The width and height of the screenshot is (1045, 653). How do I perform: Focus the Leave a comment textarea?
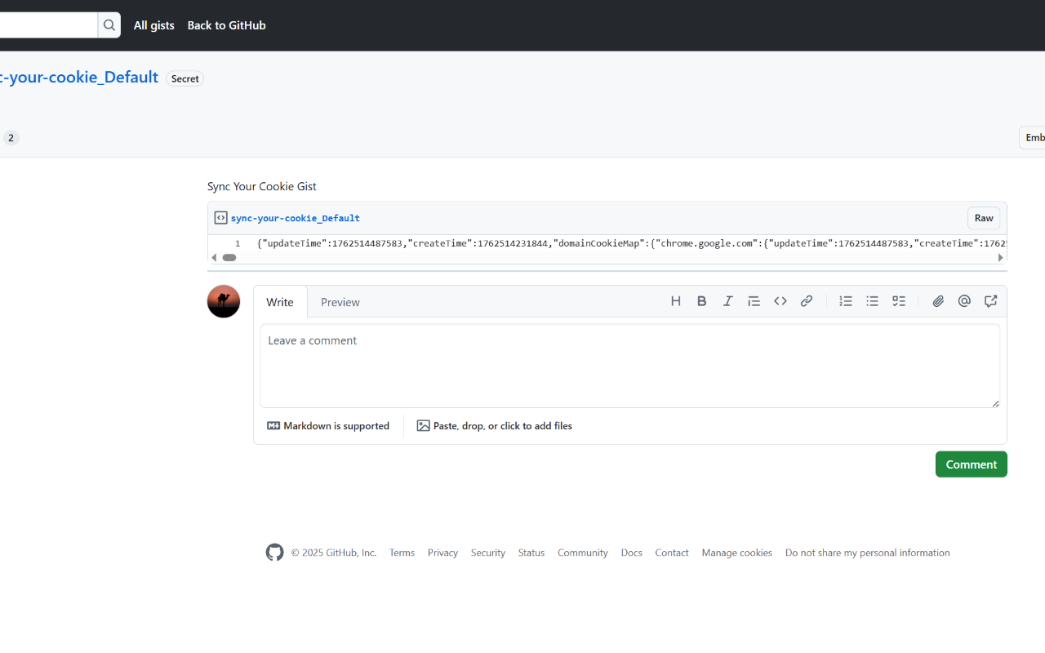(x=630, y=366)
